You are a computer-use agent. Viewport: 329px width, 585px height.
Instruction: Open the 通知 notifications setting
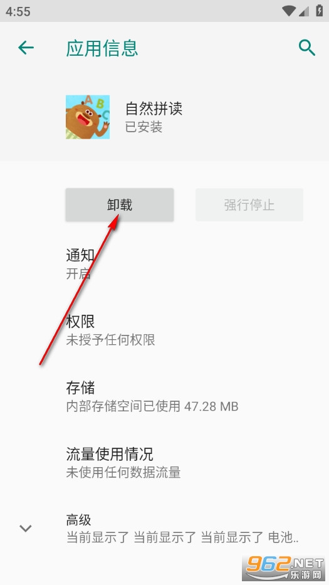coord(164,265)
